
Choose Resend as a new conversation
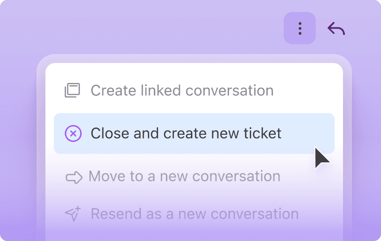(x=194, y=214)
